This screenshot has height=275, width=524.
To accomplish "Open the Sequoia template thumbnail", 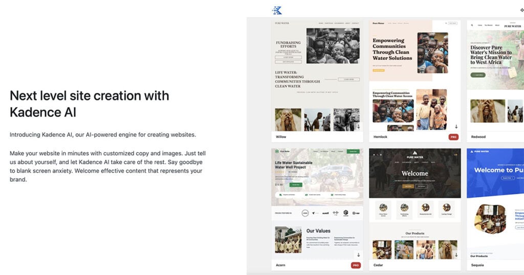I will pyautogui.click(x=495, y=204).
